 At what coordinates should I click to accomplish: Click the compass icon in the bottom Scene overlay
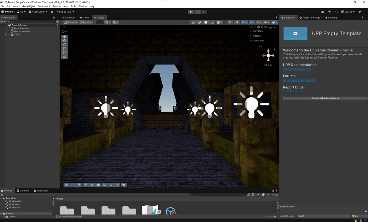pyautogui.click(x=67, y=185)
